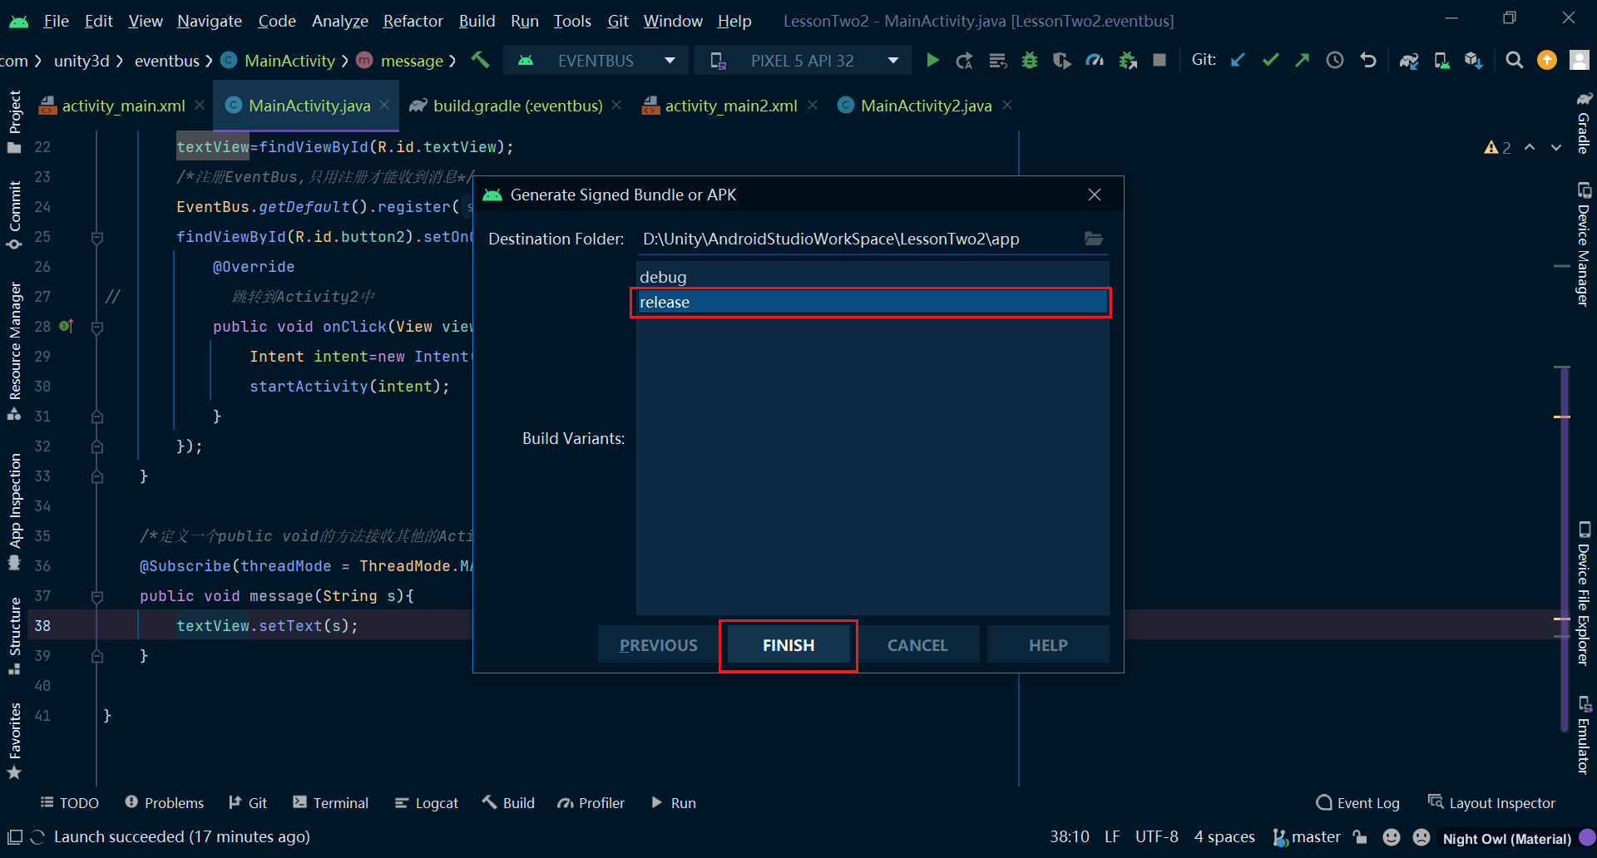This screenshot has height=858, width=1597.
Task: Open the PIXEL 5 API 32 device dropdown
Action: (x=803, y=60)
